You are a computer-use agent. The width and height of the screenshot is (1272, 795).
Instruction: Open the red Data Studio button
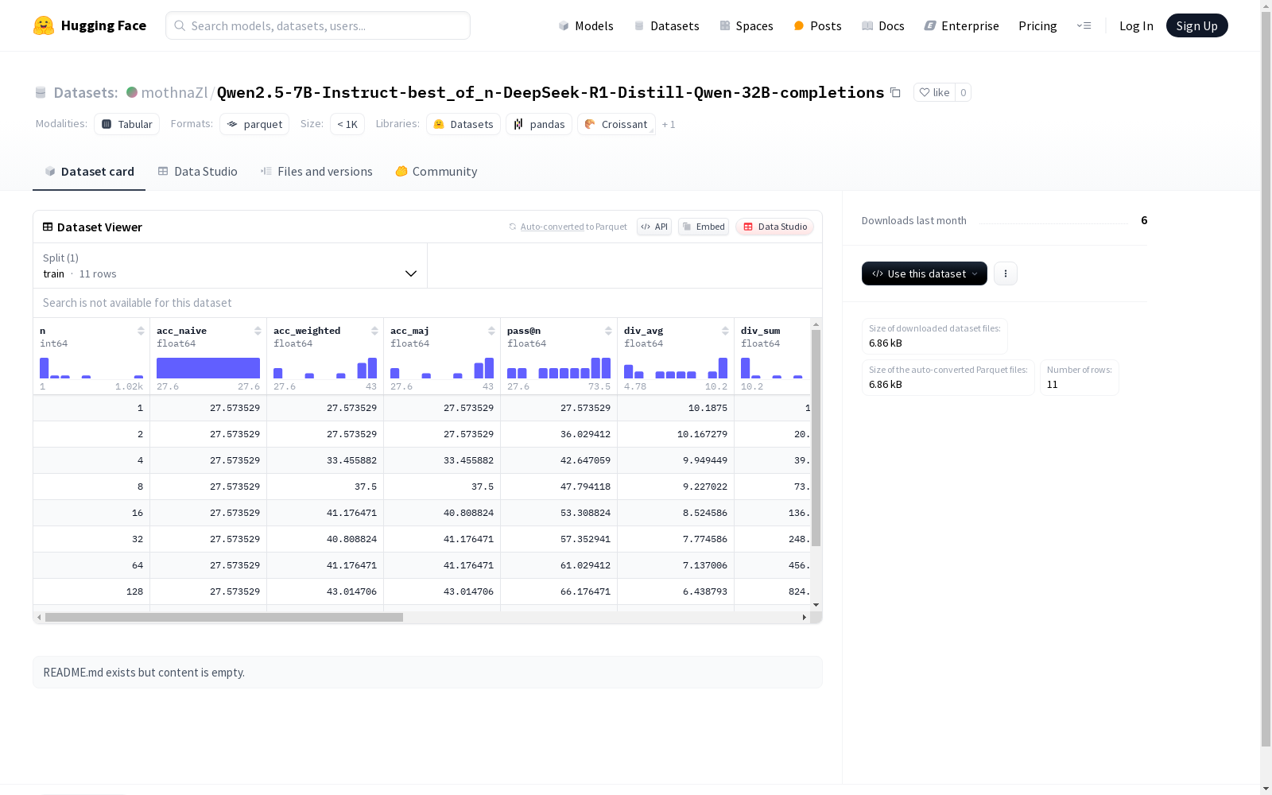774,227
